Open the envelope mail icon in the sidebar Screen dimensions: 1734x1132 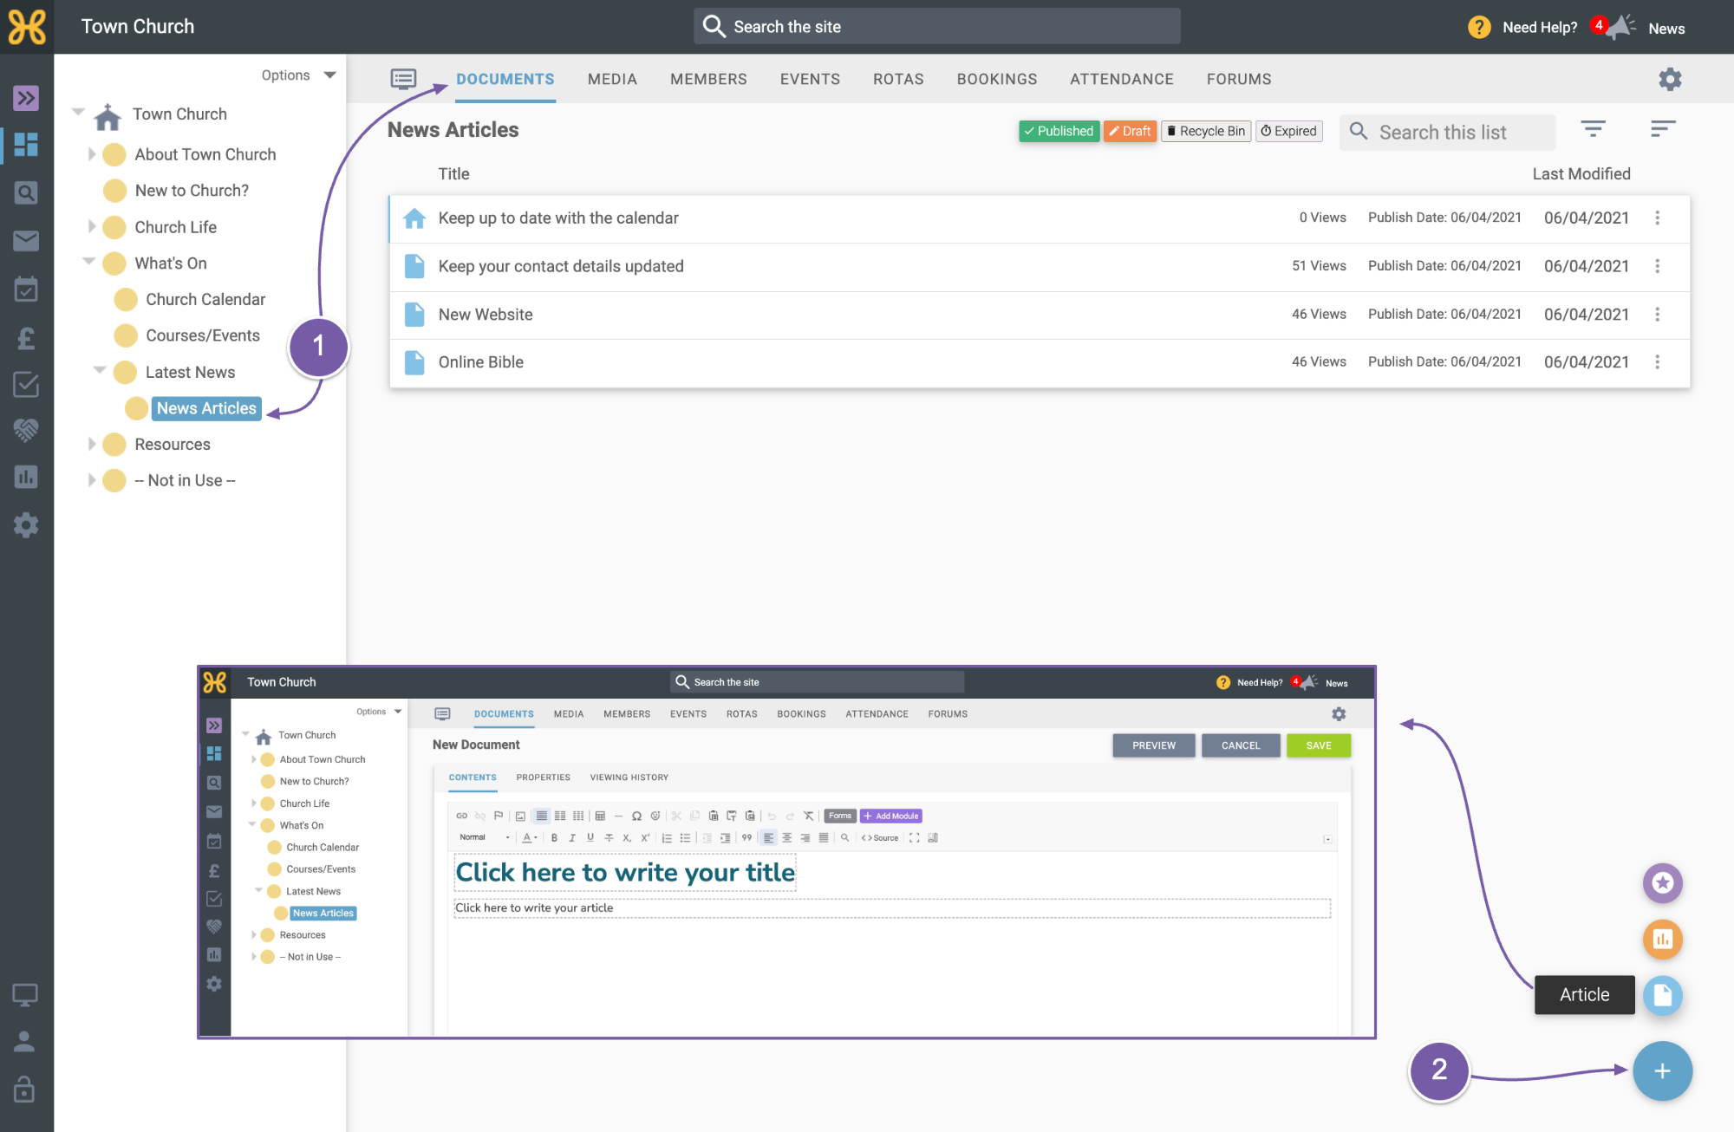click(26, 240)
